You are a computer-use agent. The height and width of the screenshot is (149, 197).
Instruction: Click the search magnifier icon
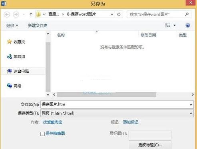[187, 14]
